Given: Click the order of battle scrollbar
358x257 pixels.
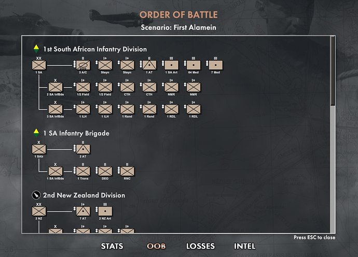Looking at the screenshot, I should 333,73.
